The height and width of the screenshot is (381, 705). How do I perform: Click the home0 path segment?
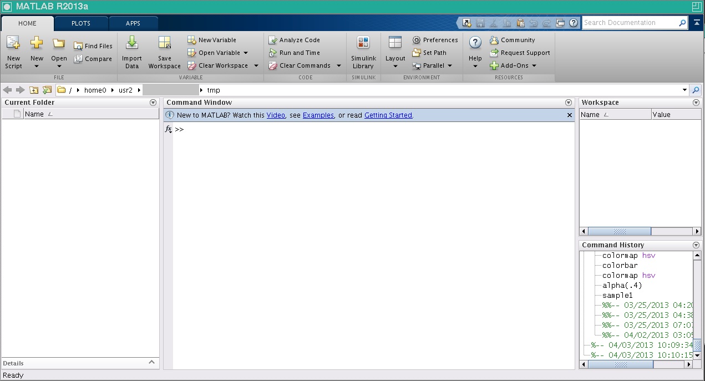point(95,90)
